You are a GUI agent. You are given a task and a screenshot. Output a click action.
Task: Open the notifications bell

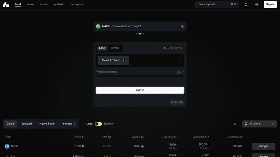click(x=246, y=5)
